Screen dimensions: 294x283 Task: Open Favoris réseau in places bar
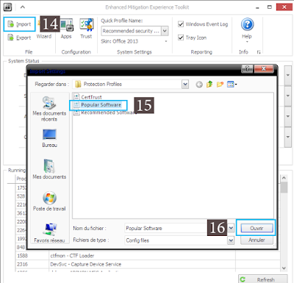(49, 233)
